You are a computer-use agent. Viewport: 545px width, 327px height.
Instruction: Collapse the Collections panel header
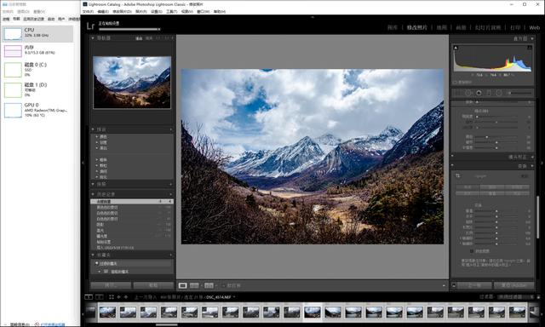pyautogui.click(x=93, y=255)
